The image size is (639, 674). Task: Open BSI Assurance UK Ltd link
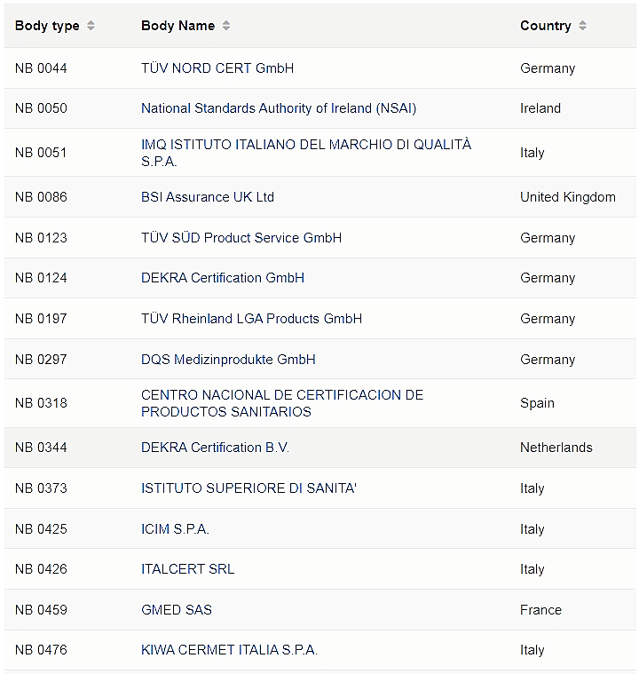point(208,197)
